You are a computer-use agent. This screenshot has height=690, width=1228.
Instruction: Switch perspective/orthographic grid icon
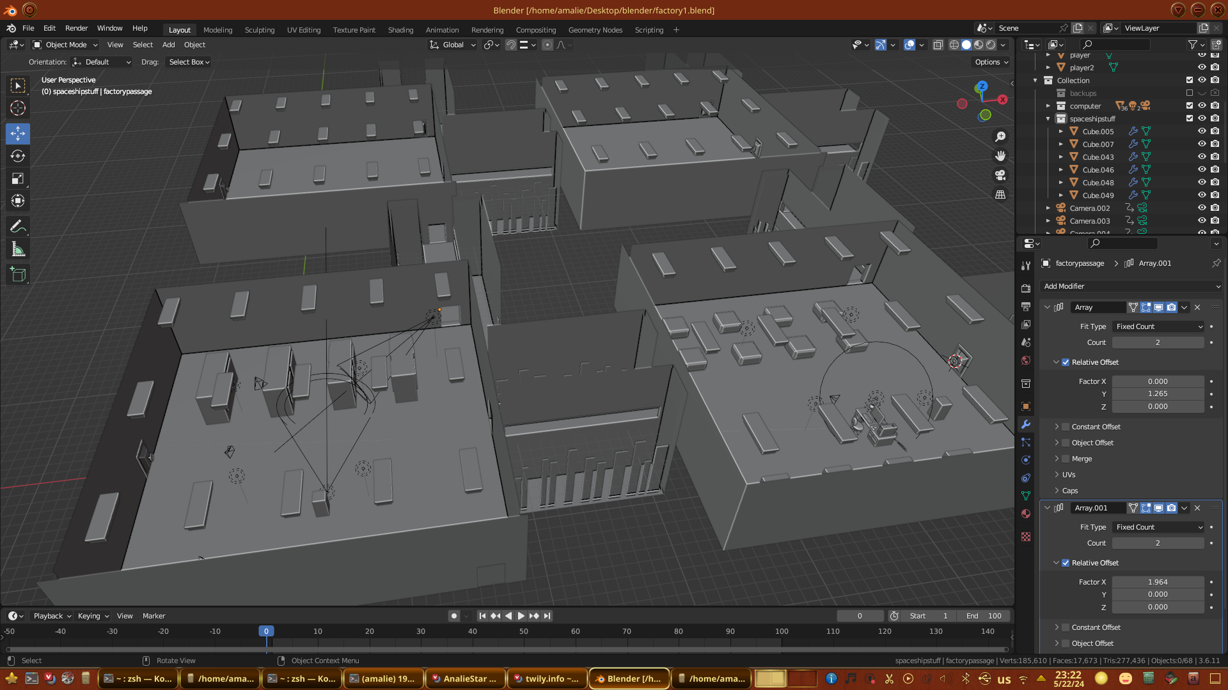point(1000,195)
